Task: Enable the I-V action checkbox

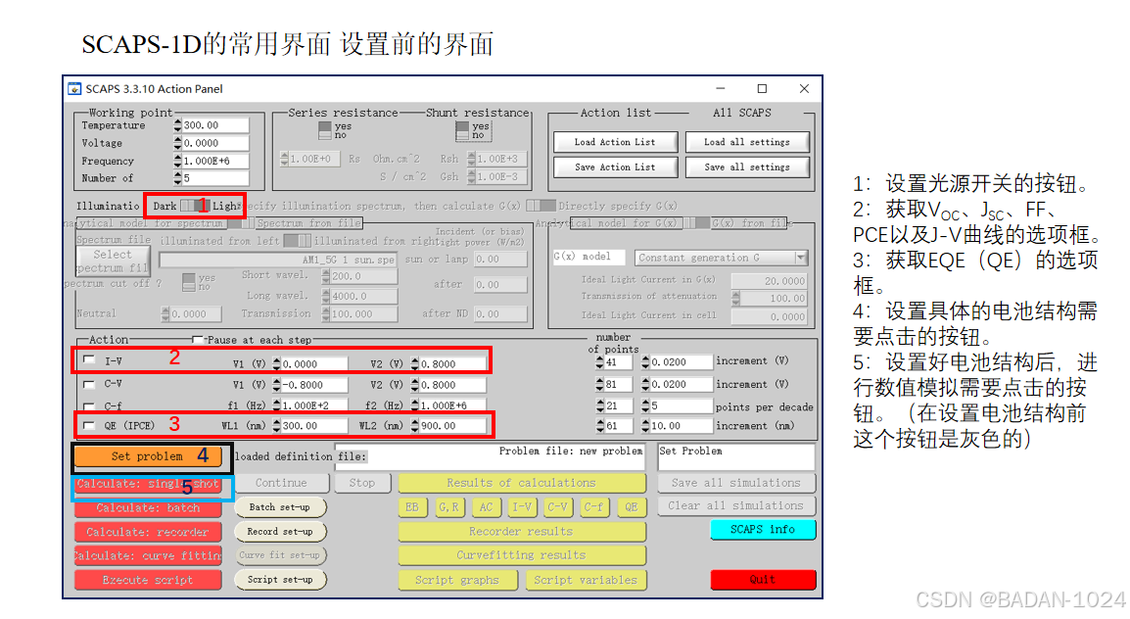Action: 89,359
